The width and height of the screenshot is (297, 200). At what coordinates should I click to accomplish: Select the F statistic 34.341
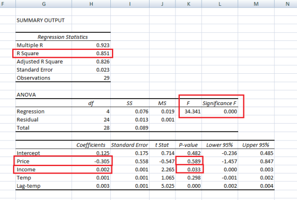click(x=193, y=111)
